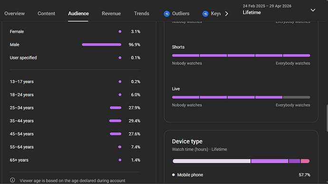Switch to the Overview tab

pos(15,14)
